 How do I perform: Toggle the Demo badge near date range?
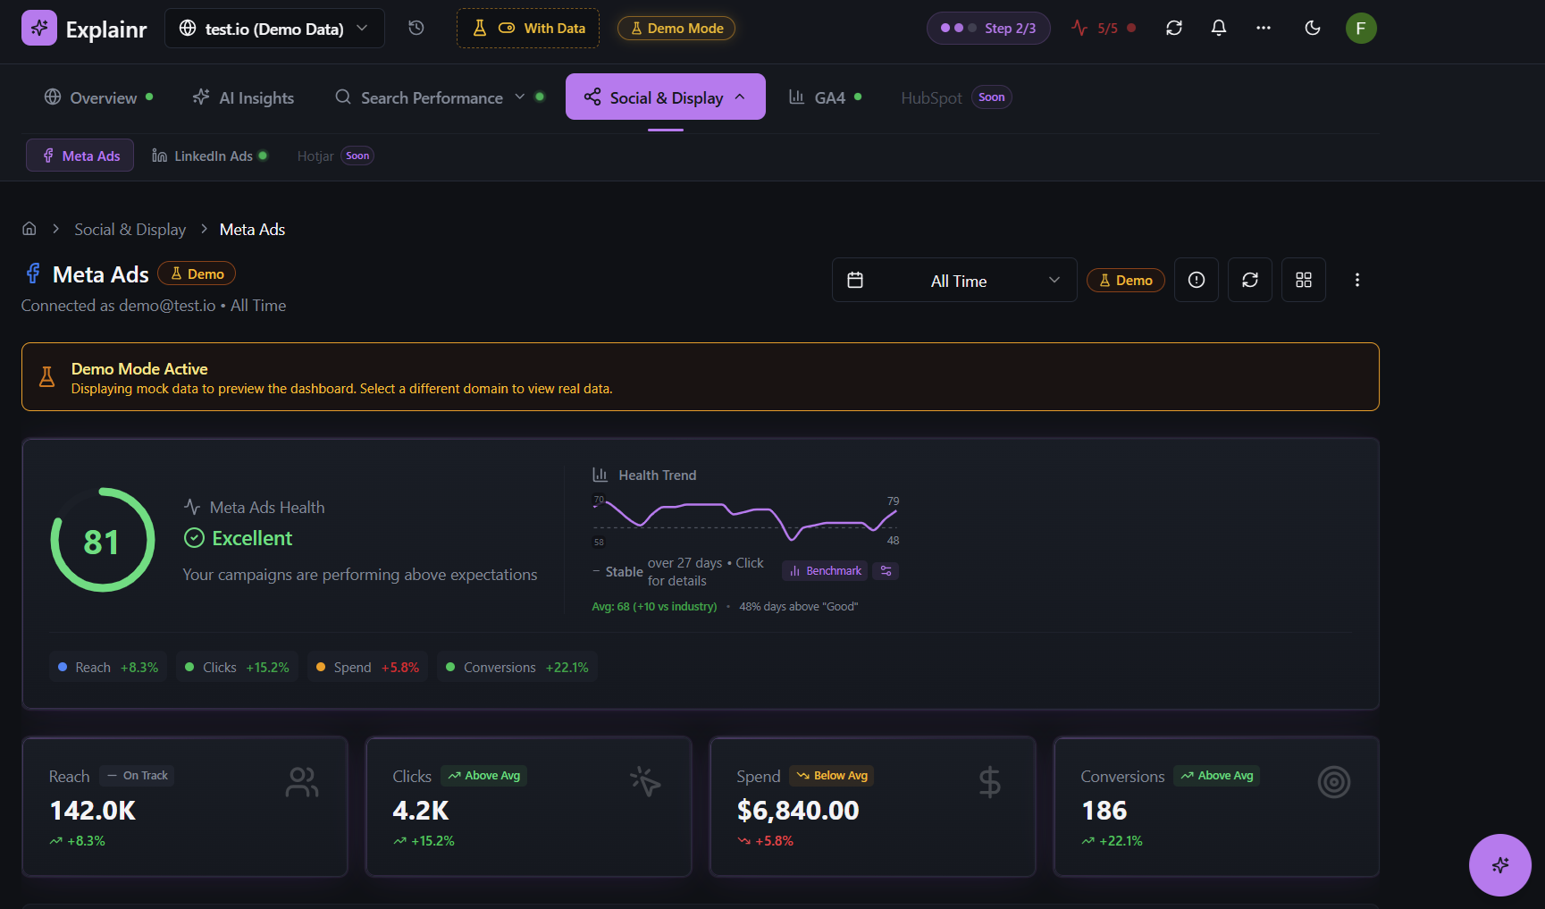1126,281
